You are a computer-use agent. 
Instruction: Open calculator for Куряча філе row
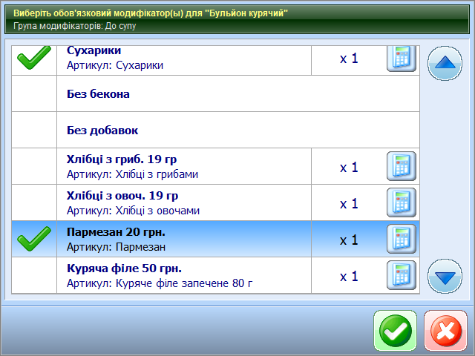tap(402, 275)
